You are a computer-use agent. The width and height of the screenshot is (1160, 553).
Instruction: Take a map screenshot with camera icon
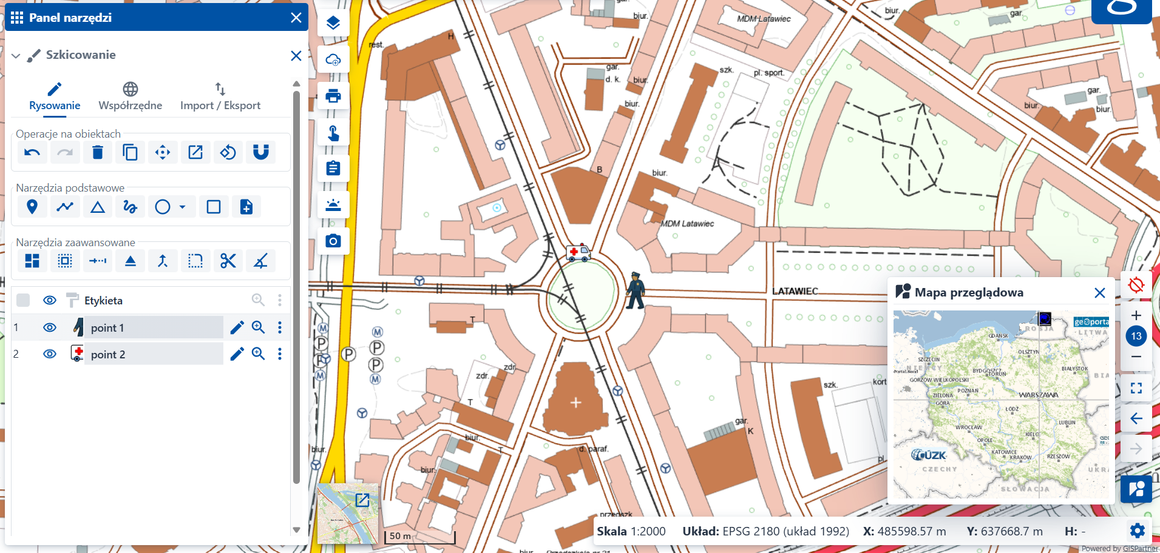coord(333,241)
